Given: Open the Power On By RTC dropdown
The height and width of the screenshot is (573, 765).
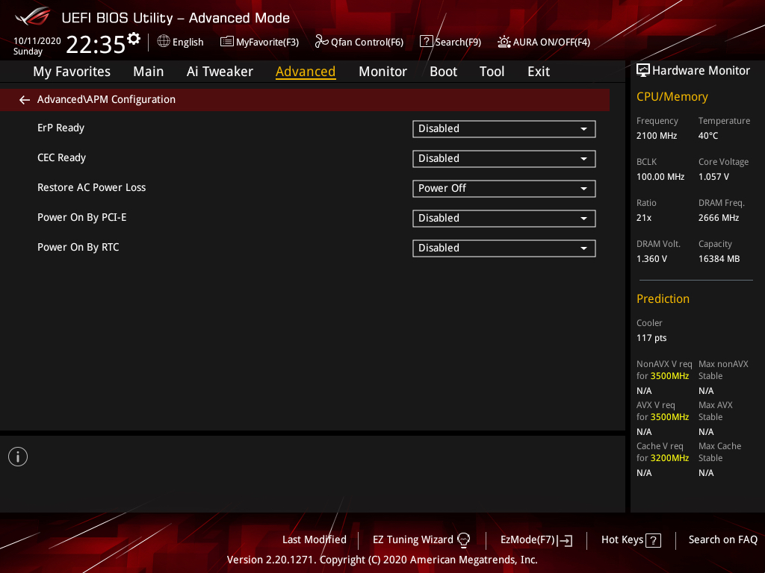Looking at the screenshot, I should pos(504,248).
